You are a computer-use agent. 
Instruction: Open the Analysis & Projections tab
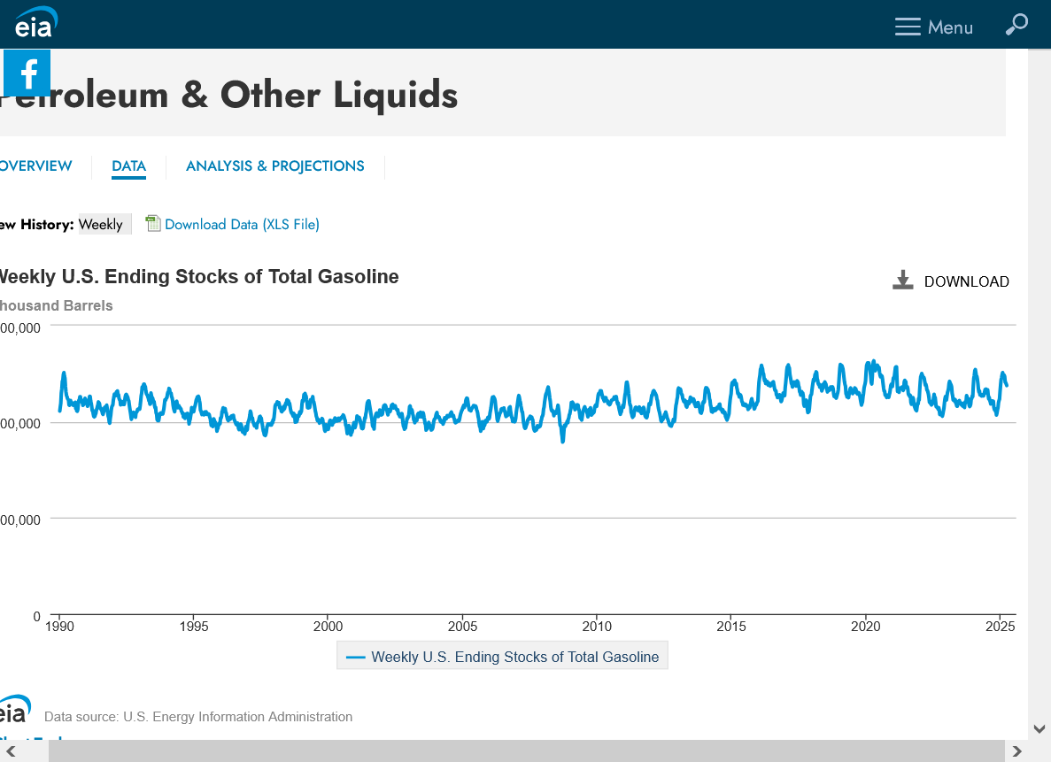pos(274,166)
